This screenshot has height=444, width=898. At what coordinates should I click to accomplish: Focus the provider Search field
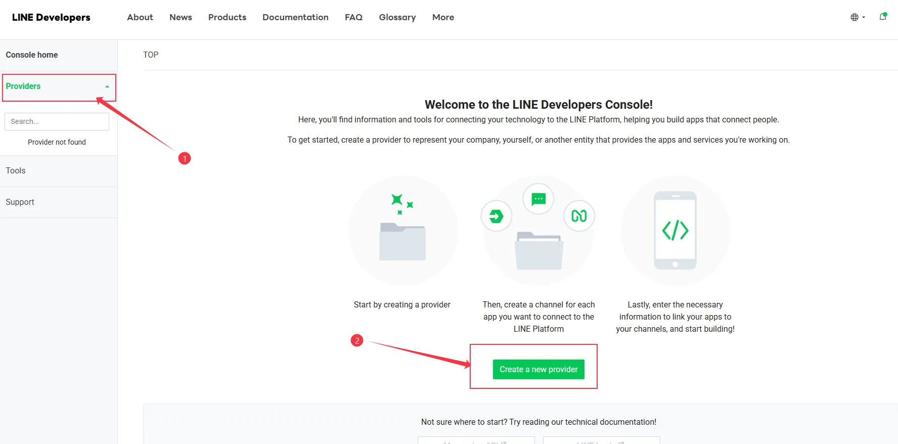point(57,121)
